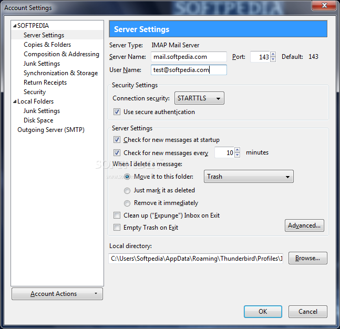
Task: Close the Account Settings window
Action: [x=324, y=5]
